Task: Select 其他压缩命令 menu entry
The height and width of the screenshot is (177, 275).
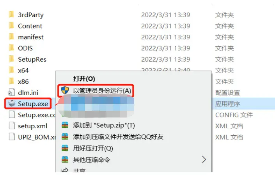Action: point(92,159)
